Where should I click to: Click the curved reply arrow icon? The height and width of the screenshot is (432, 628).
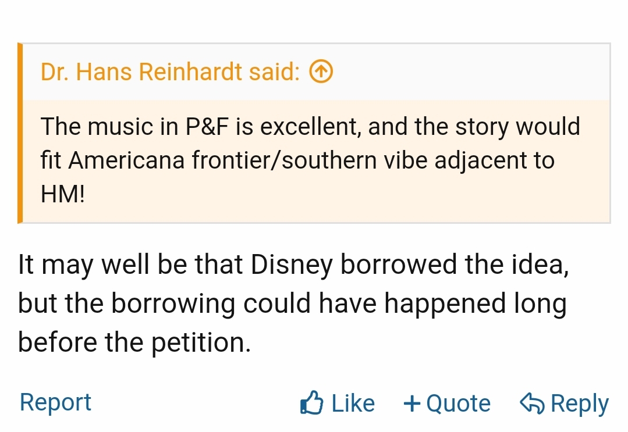(533, 403)
